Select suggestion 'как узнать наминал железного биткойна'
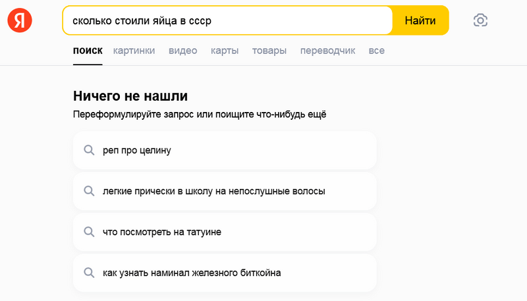527x301 pixels. (x=192, y=273)
